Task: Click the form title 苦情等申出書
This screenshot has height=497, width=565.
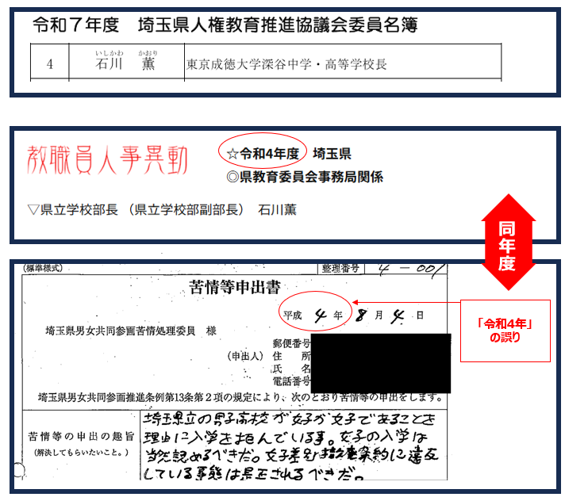Action: pyautogui.click(x=235, y=287)
